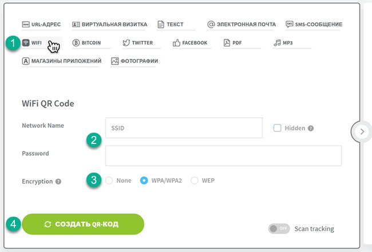Choose the Виртуальная визитка vCard icon
Screen dimensions: 372x252
pyautogui.click(x=76, y=24)
